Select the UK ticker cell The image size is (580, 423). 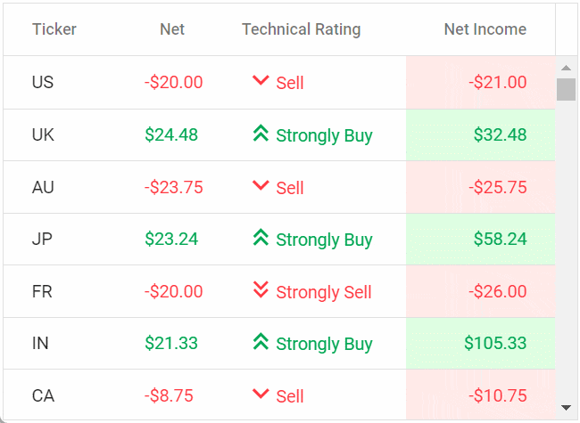pos(43,135)
